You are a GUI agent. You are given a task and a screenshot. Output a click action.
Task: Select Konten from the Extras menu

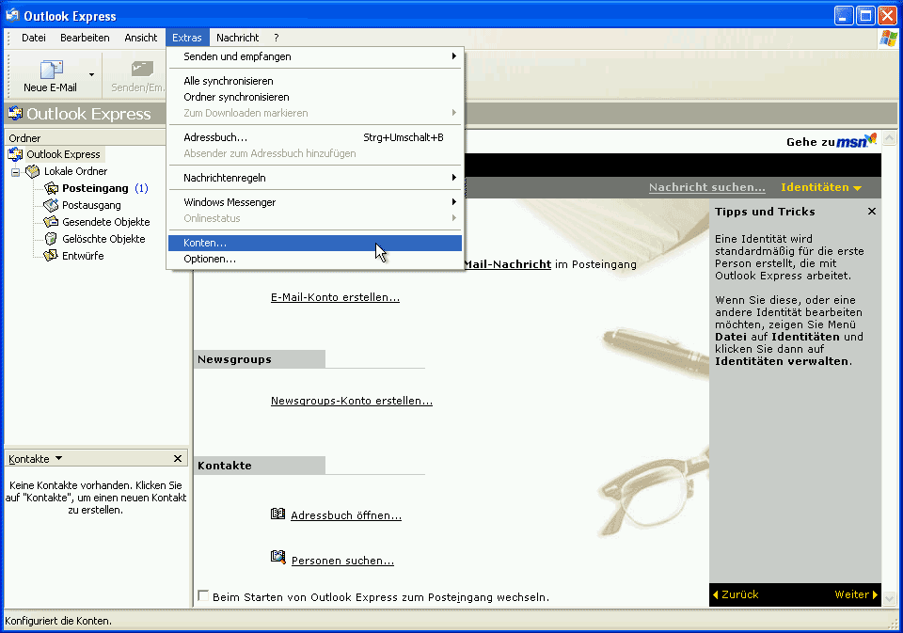(x=207, y=242)
